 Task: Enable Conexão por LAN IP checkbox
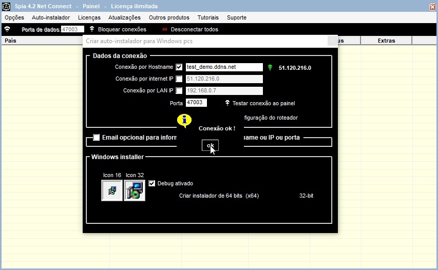point(179,90)
